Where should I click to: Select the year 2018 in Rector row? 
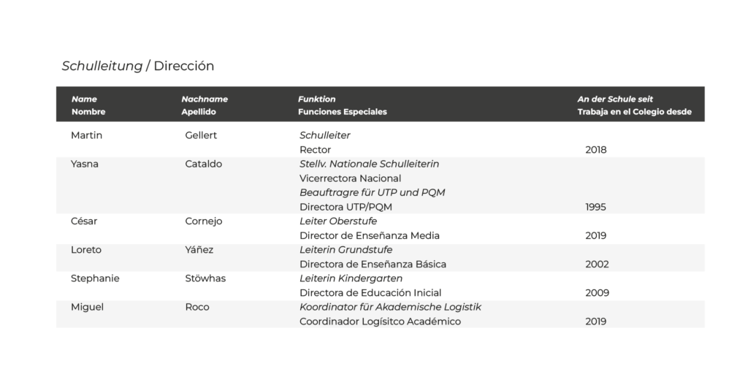click(596, 150)
